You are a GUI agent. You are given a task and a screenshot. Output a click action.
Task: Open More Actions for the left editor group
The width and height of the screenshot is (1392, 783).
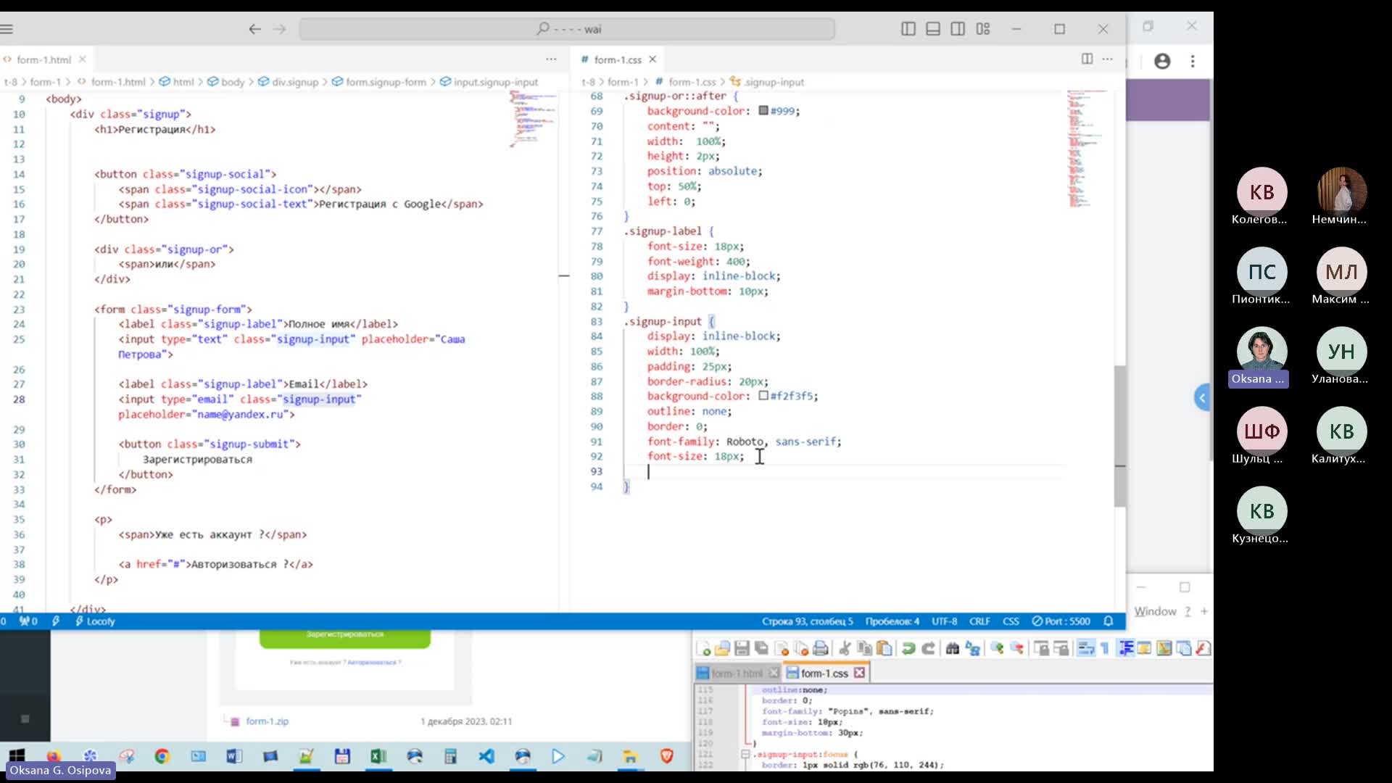click(551, 59)
